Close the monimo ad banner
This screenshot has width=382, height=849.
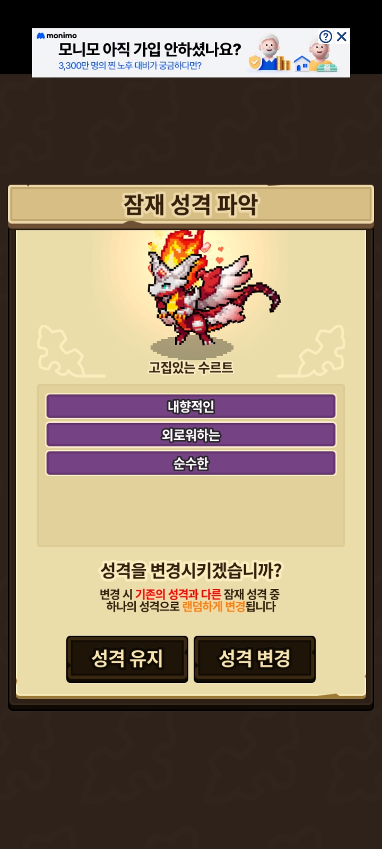tap(342, 36)
